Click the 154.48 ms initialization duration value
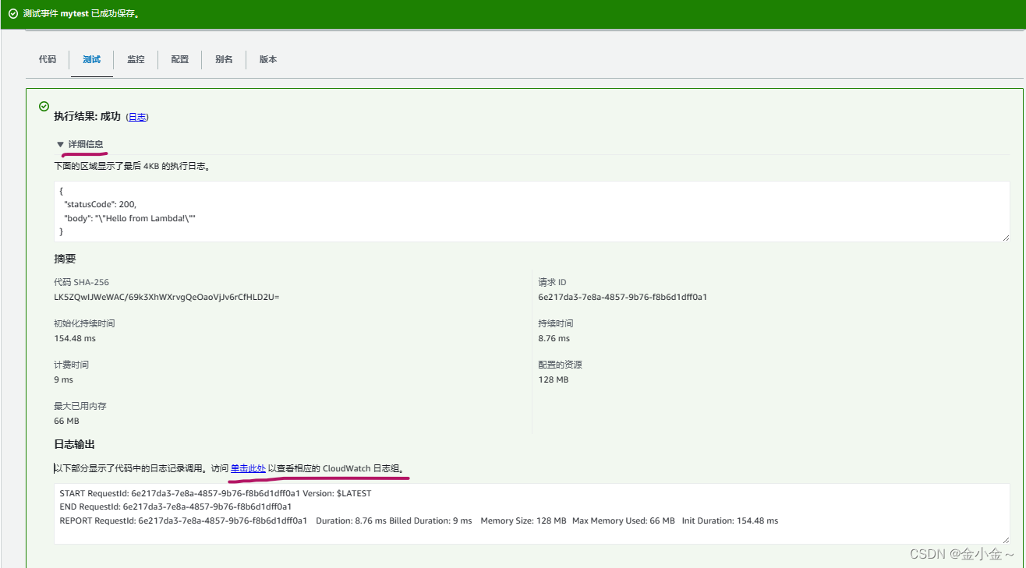This screenshot has width=1026, height=568. [75, 338]
